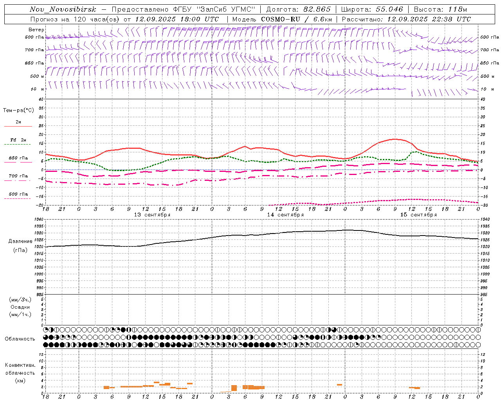Viewport: 501px width, 400px height.
Task: Click the 'Td 2м' dew point legend entry
Action: coord(18,140)
